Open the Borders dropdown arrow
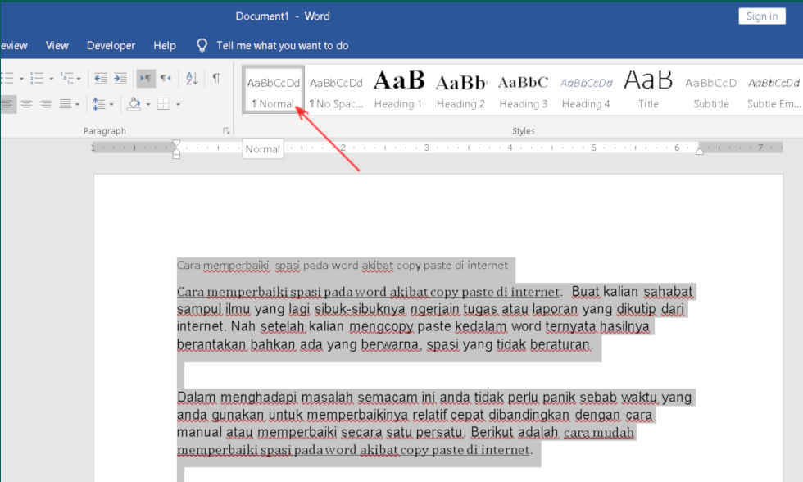803x482 pixels. click(179, 104)
